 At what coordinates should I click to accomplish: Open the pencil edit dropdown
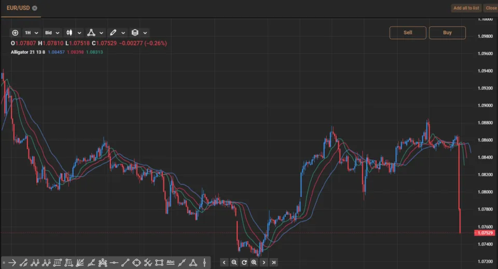tap(117, 33)
